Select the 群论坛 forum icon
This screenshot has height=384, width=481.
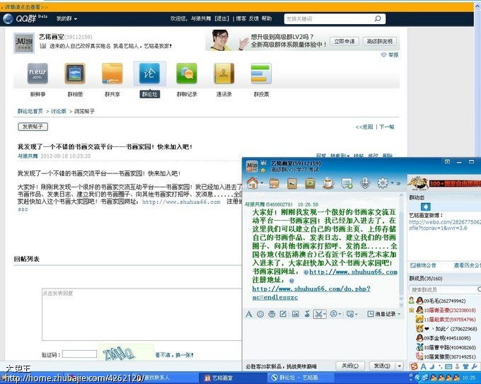click(149, 74)
